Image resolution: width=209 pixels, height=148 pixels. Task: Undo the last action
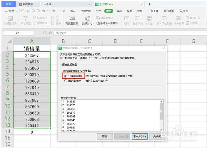click(x=44, y=11)
